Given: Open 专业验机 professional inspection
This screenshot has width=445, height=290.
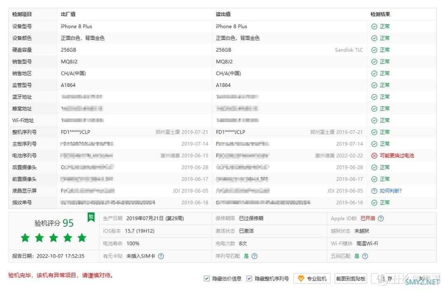Looking at the screenshot, I should [312, 278].
